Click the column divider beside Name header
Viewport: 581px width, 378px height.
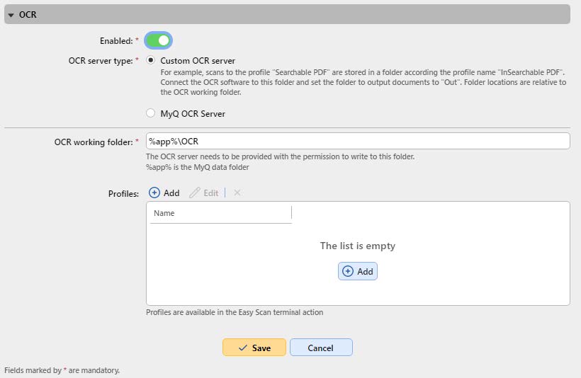click(x=292, y=213)
